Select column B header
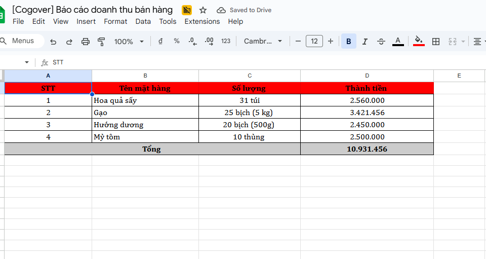Image resolution: width=486 pixels, height=259 pixels. pyautogui.click(x=145, y=76)
